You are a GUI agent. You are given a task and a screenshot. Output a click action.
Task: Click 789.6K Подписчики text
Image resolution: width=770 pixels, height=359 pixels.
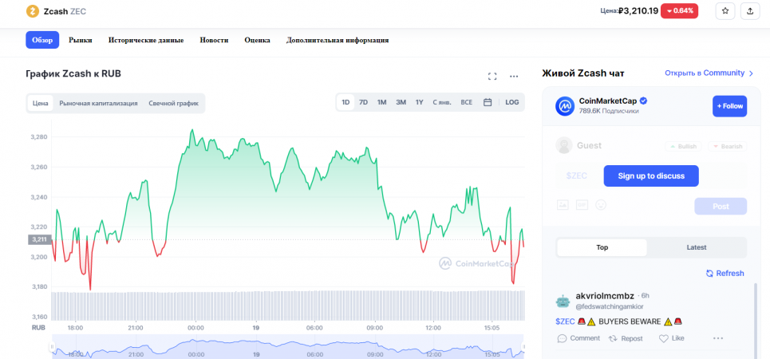(609, 112)
